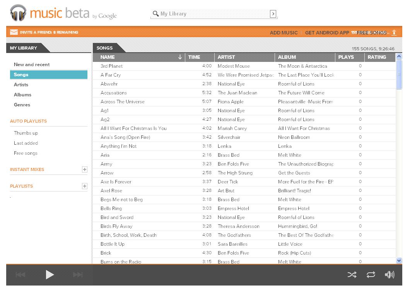Open New and recent view
Screen dimensions: 410x289
click(32, 65)
